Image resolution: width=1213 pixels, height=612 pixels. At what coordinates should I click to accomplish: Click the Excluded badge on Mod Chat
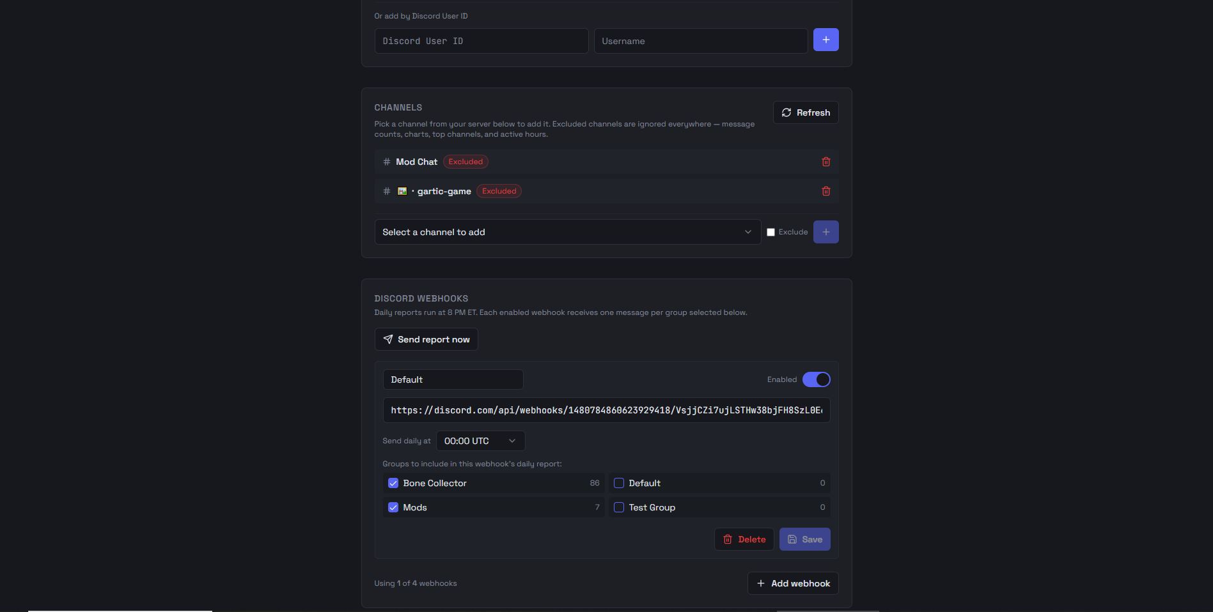tap(466, 162)
